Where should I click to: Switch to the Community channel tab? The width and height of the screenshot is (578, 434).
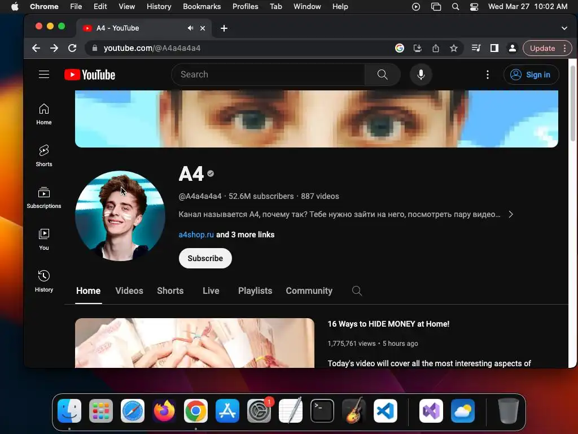point(309,291)
